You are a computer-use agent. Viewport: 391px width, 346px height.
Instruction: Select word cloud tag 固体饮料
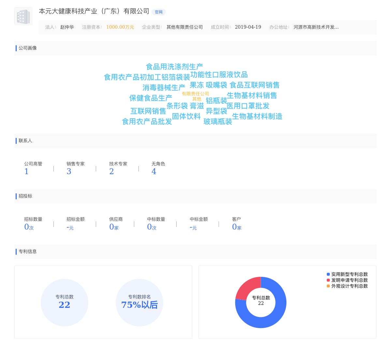click(186, 116)
